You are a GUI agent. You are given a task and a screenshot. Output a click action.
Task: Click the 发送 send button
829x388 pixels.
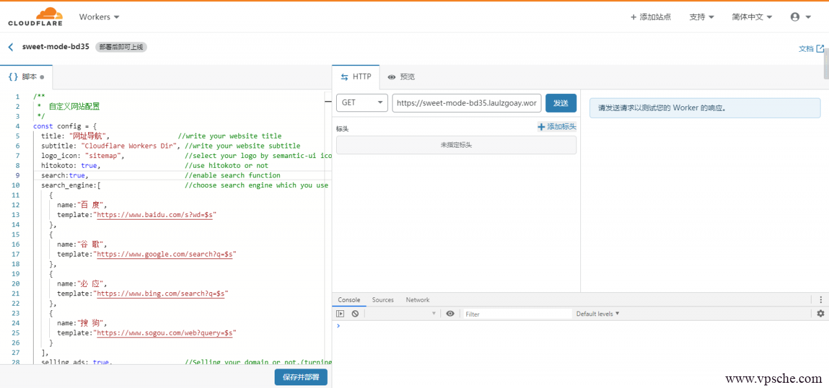(x=561, y=103)
